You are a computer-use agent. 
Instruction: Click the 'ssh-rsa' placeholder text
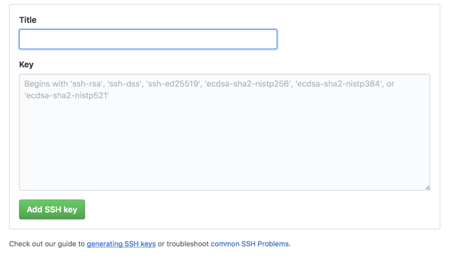(88, 84)
